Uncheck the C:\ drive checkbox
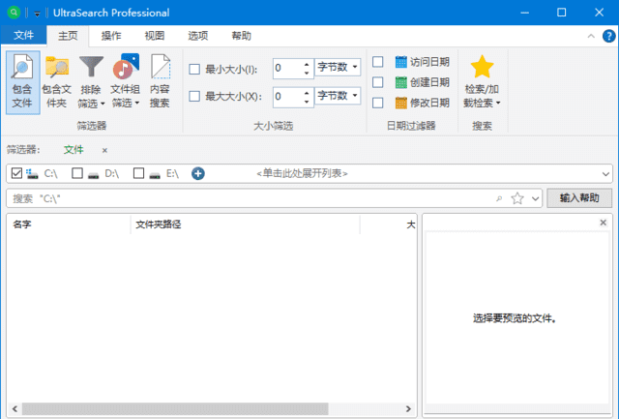Image resolution: width=619 pixels, height=419 pixels. tap(16, 173)
